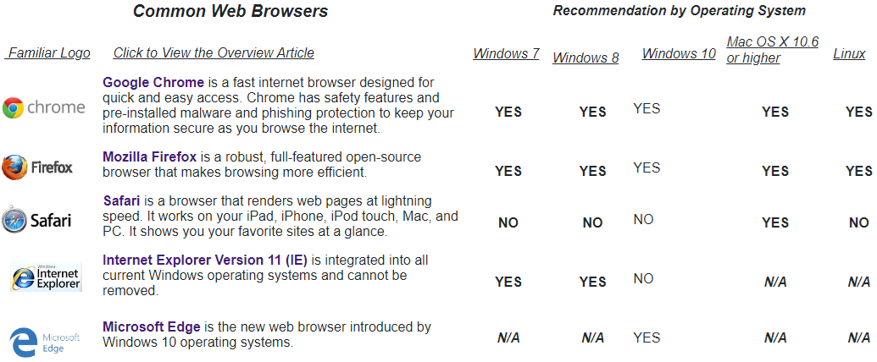The image size is (877, 362).
Task: Click the Windows 10 column header
Action: click(x=679, y=53)
